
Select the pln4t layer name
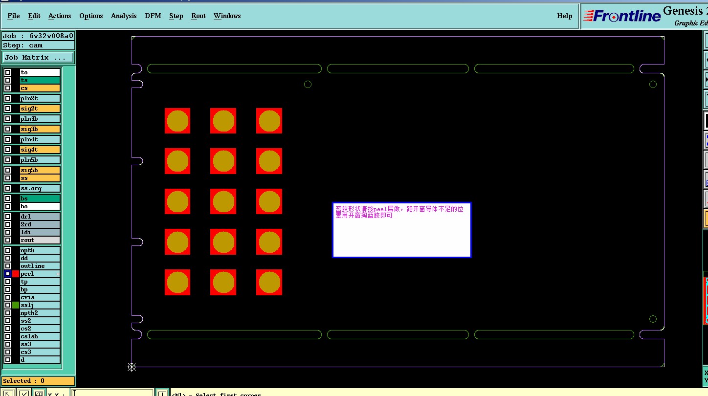[40, 139]
